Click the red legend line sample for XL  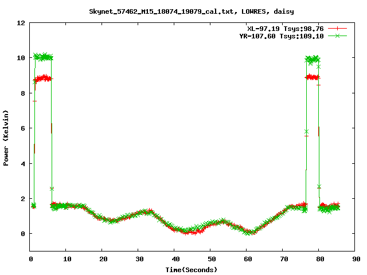point(337,29)
